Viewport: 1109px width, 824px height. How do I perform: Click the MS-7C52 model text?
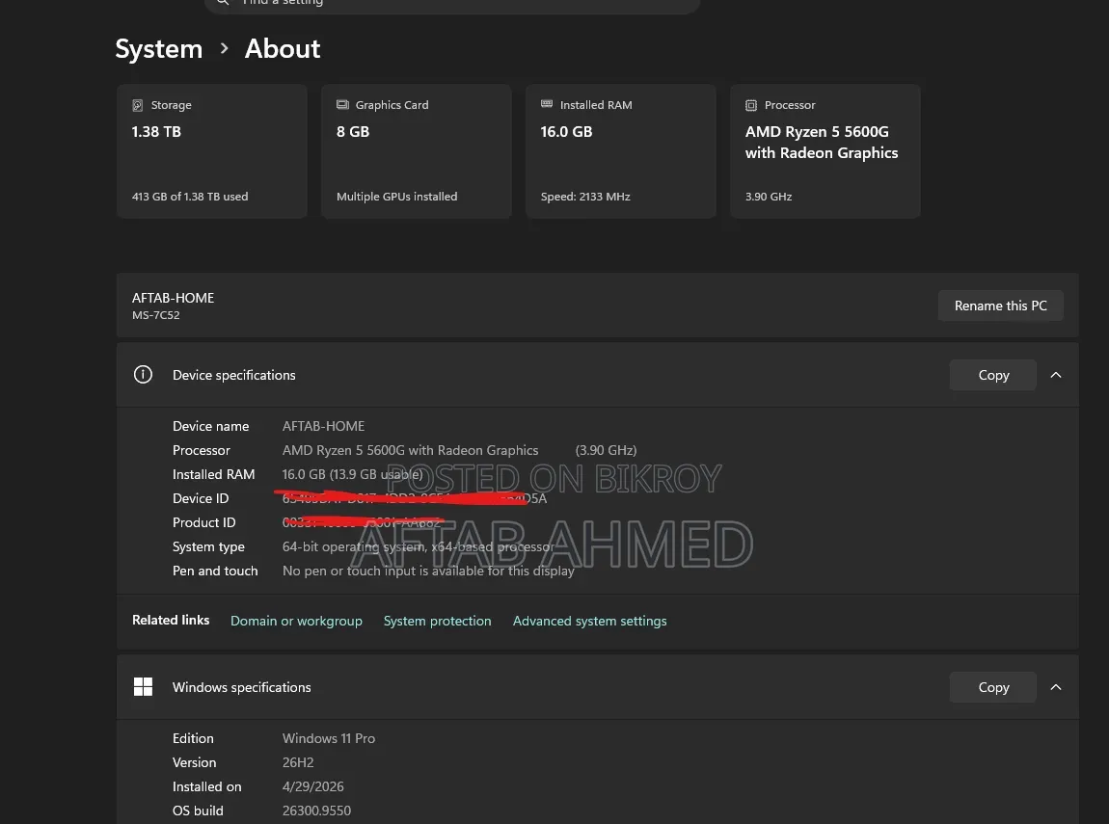156,315
